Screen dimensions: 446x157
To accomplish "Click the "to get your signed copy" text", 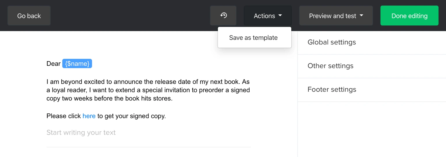I will click(x=131, y=116).
